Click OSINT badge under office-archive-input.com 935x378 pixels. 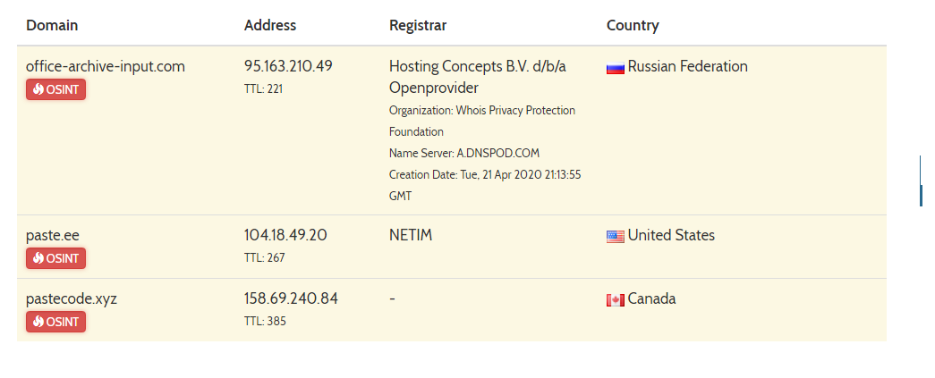coord(55,89)
